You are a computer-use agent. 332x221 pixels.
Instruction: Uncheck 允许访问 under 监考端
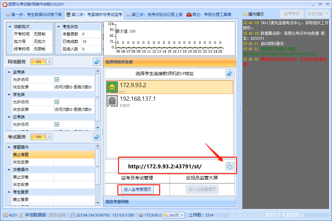pos(57,79)
